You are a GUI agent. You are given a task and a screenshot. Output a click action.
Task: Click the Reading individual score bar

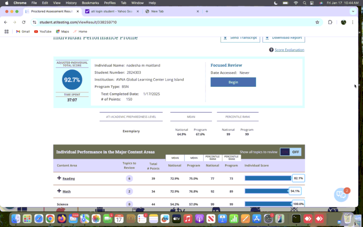[x=268, y=178]
